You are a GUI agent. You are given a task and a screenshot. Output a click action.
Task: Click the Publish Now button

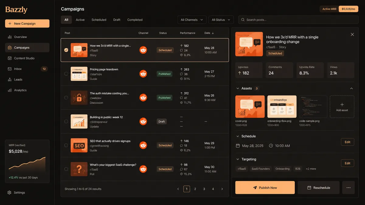(x=265, y=188)
